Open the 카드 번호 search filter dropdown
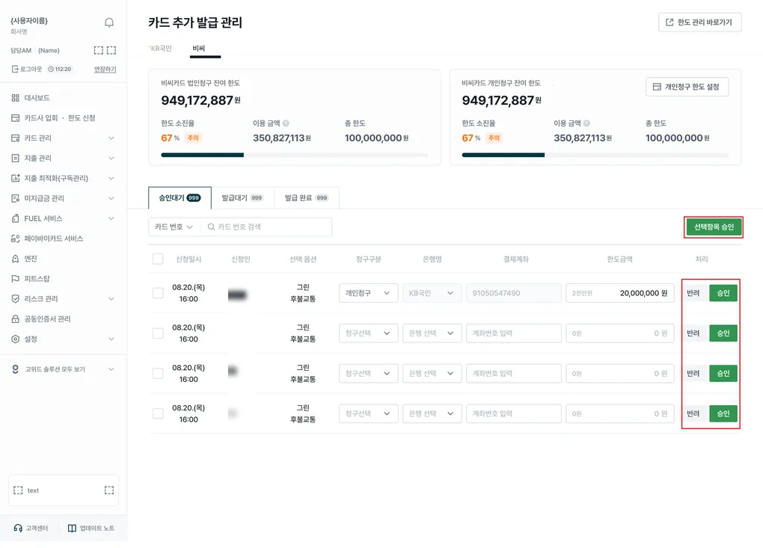The width and height of the screenshot is (763, 548). (174, 227)
